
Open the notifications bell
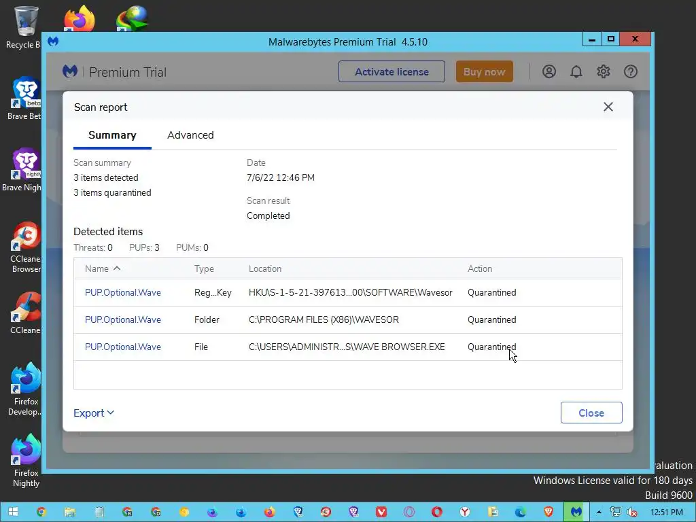point(576,71)
